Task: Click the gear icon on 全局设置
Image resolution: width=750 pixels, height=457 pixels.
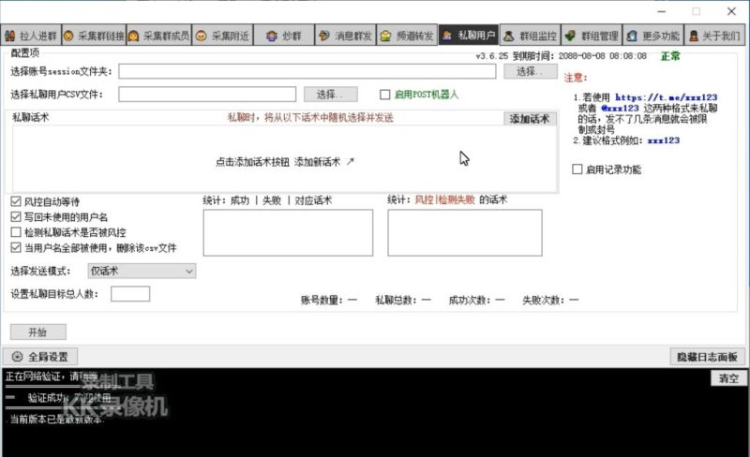Action: [x=17, y=357]
